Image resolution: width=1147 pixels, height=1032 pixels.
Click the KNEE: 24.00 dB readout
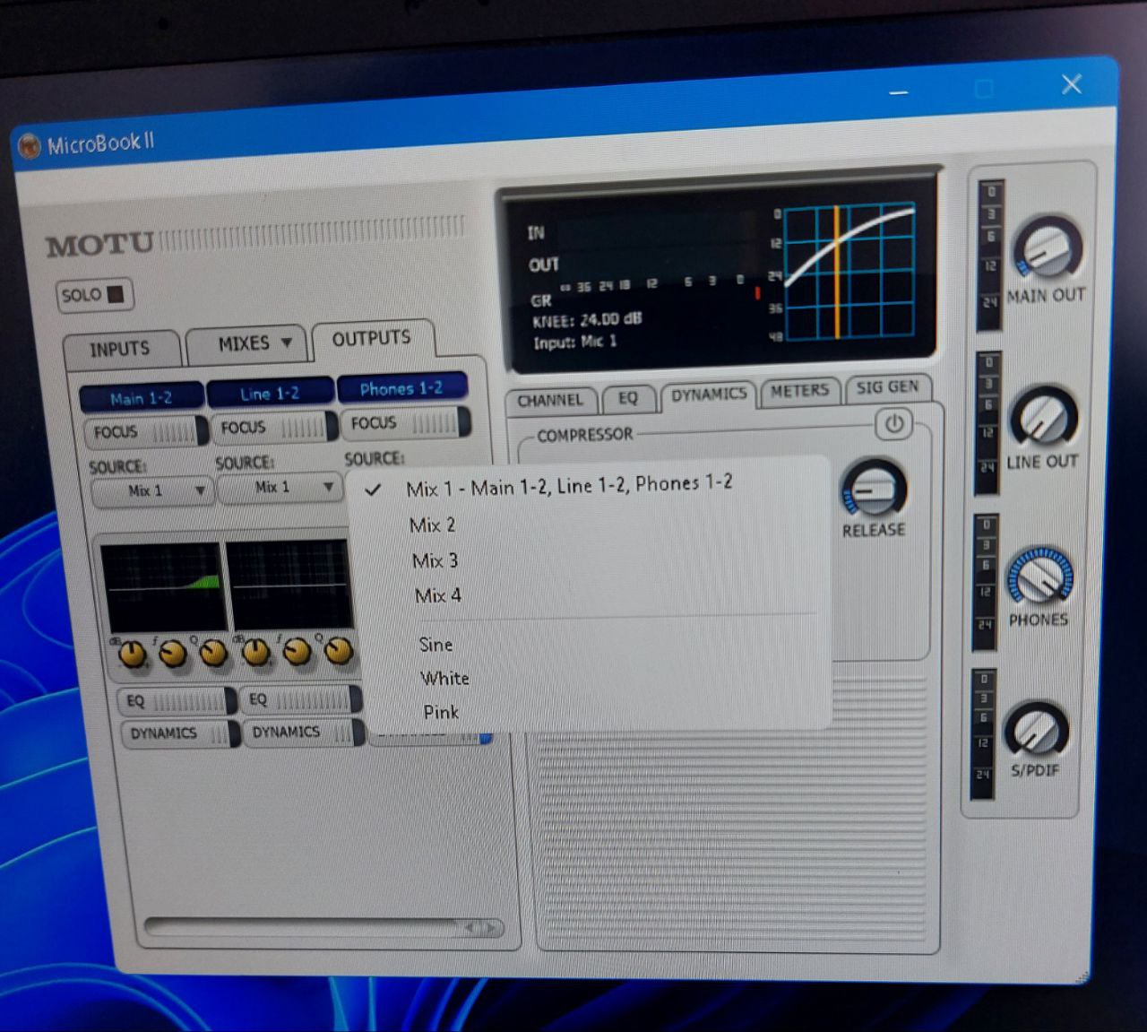587,320
